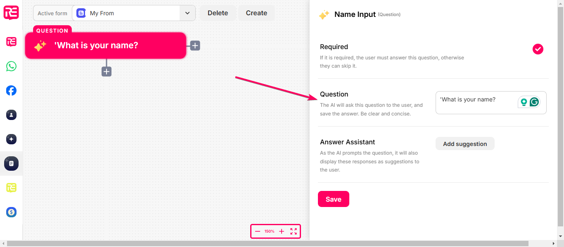Fit canvas to screen with fullscreen icon
The width and height of the screenshot is (564, 247).
[294, 231]
